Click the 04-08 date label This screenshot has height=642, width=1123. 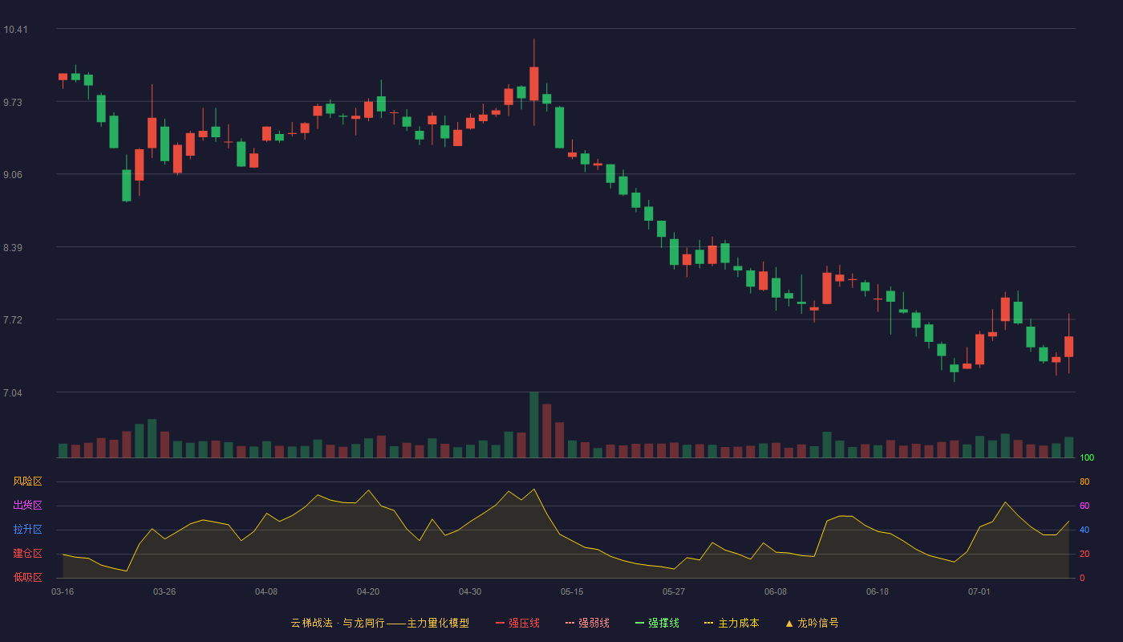(266, 591)
